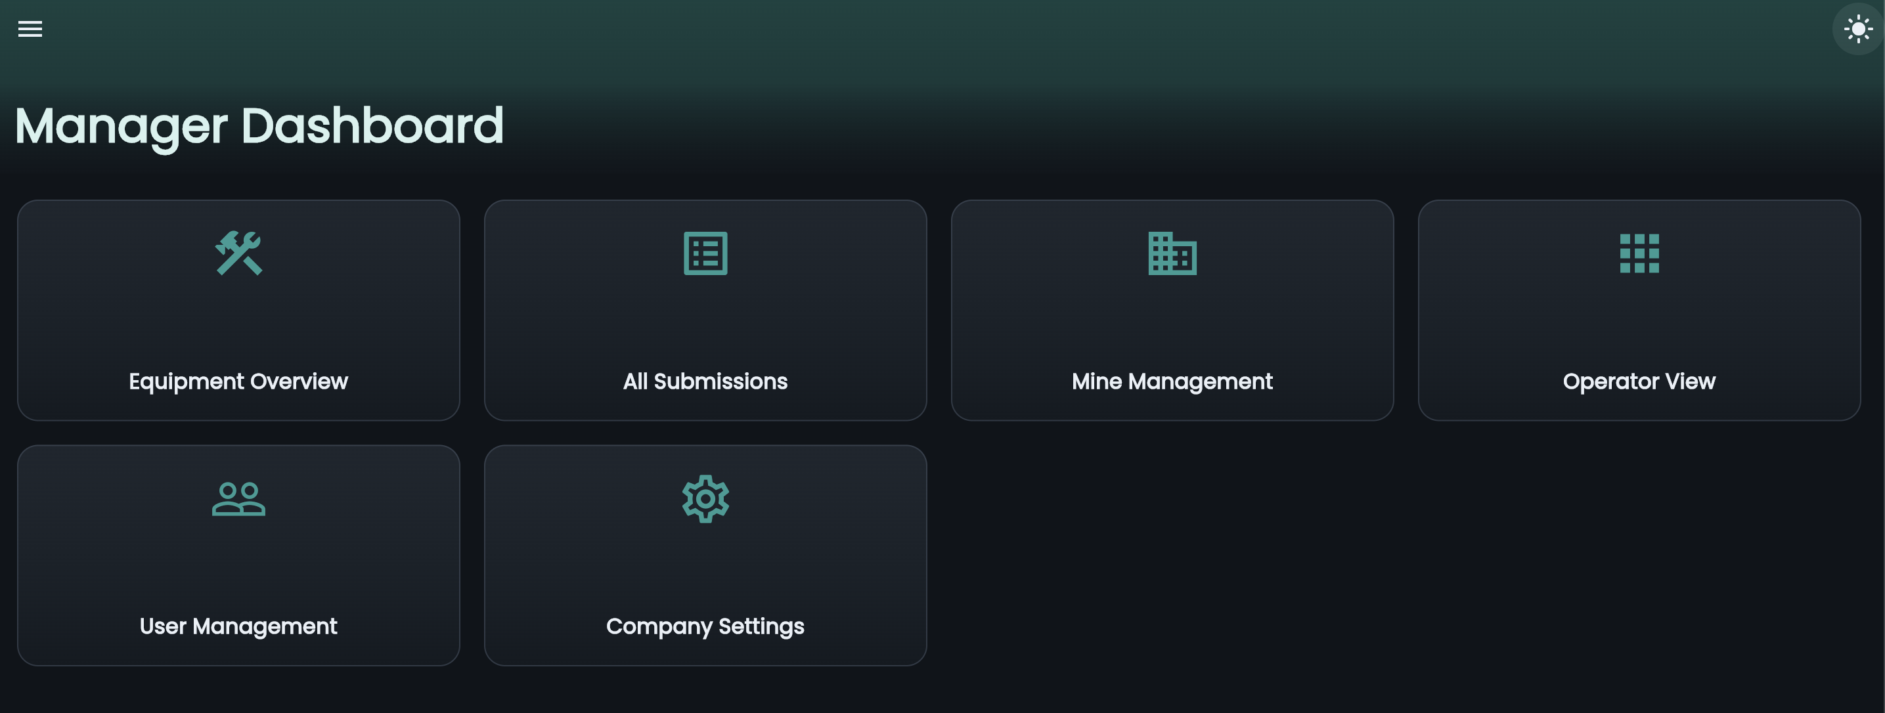This screenshot has height=713, width=1885.
Task: Click the gear icon above Company Settings
Action: point(705,499)
